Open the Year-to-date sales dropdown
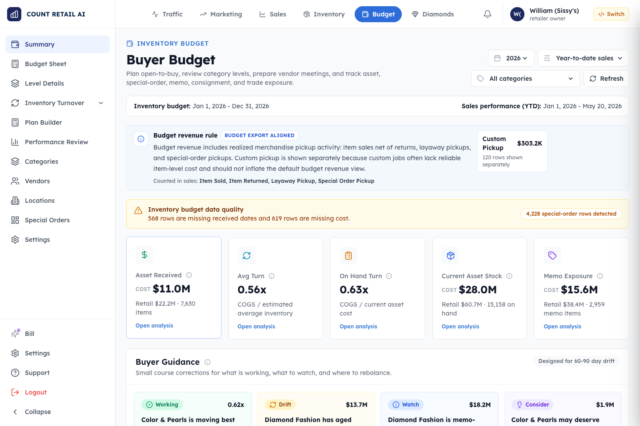The image size is (640, 426). [x=584, y=58]
